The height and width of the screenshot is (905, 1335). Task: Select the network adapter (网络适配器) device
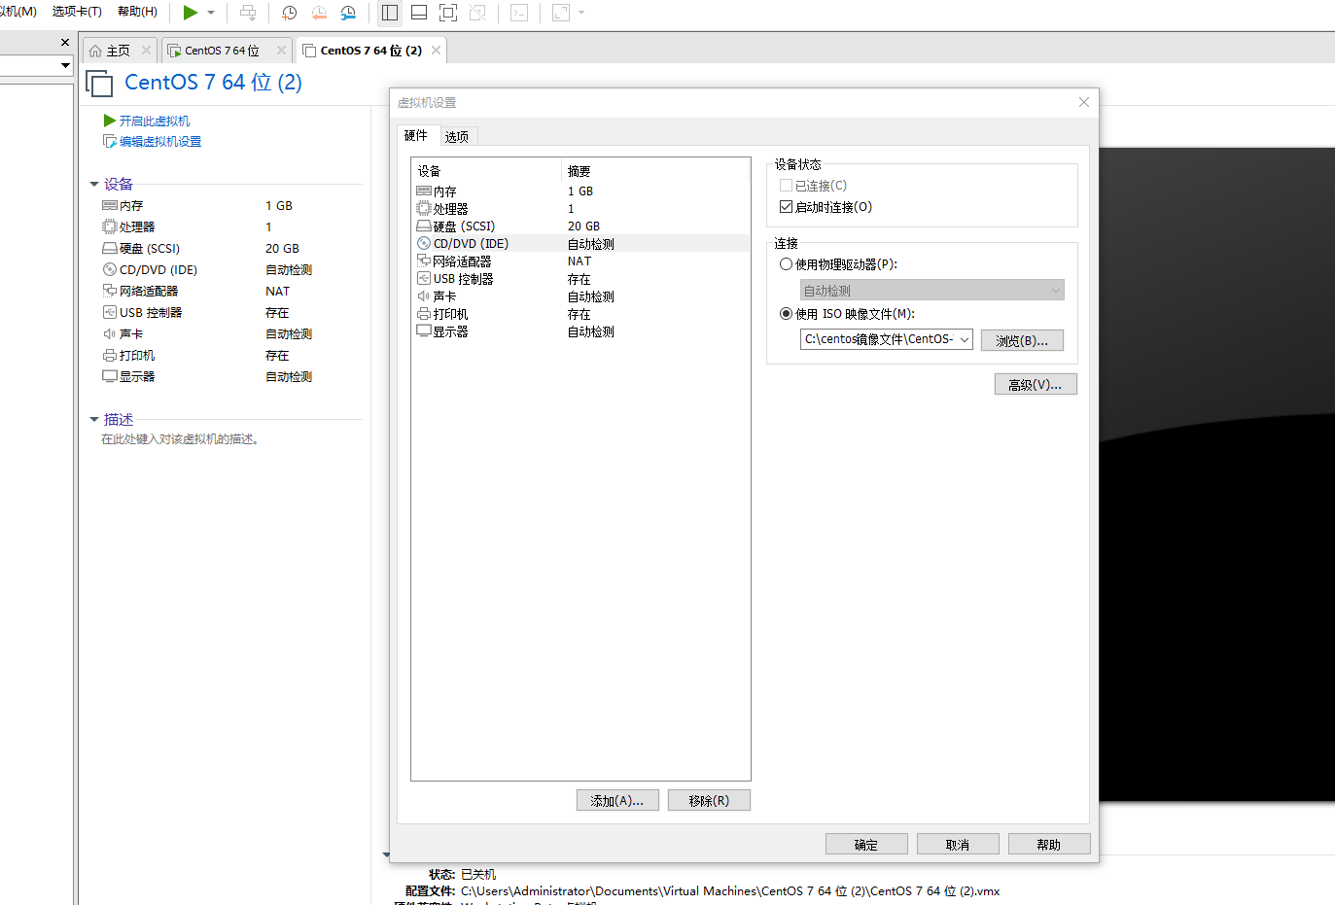(462, 261)
